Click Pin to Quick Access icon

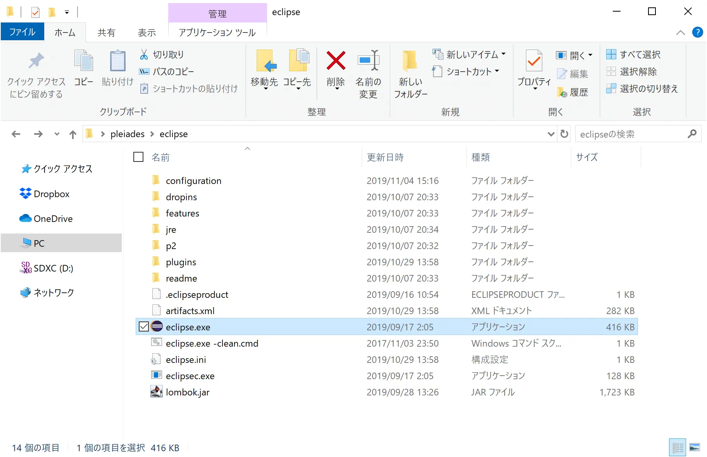coord(36,61)
